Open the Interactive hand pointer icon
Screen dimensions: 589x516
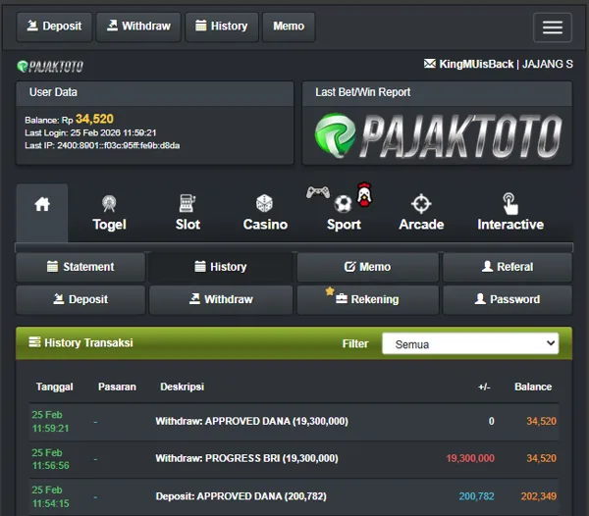coord(510,204)
